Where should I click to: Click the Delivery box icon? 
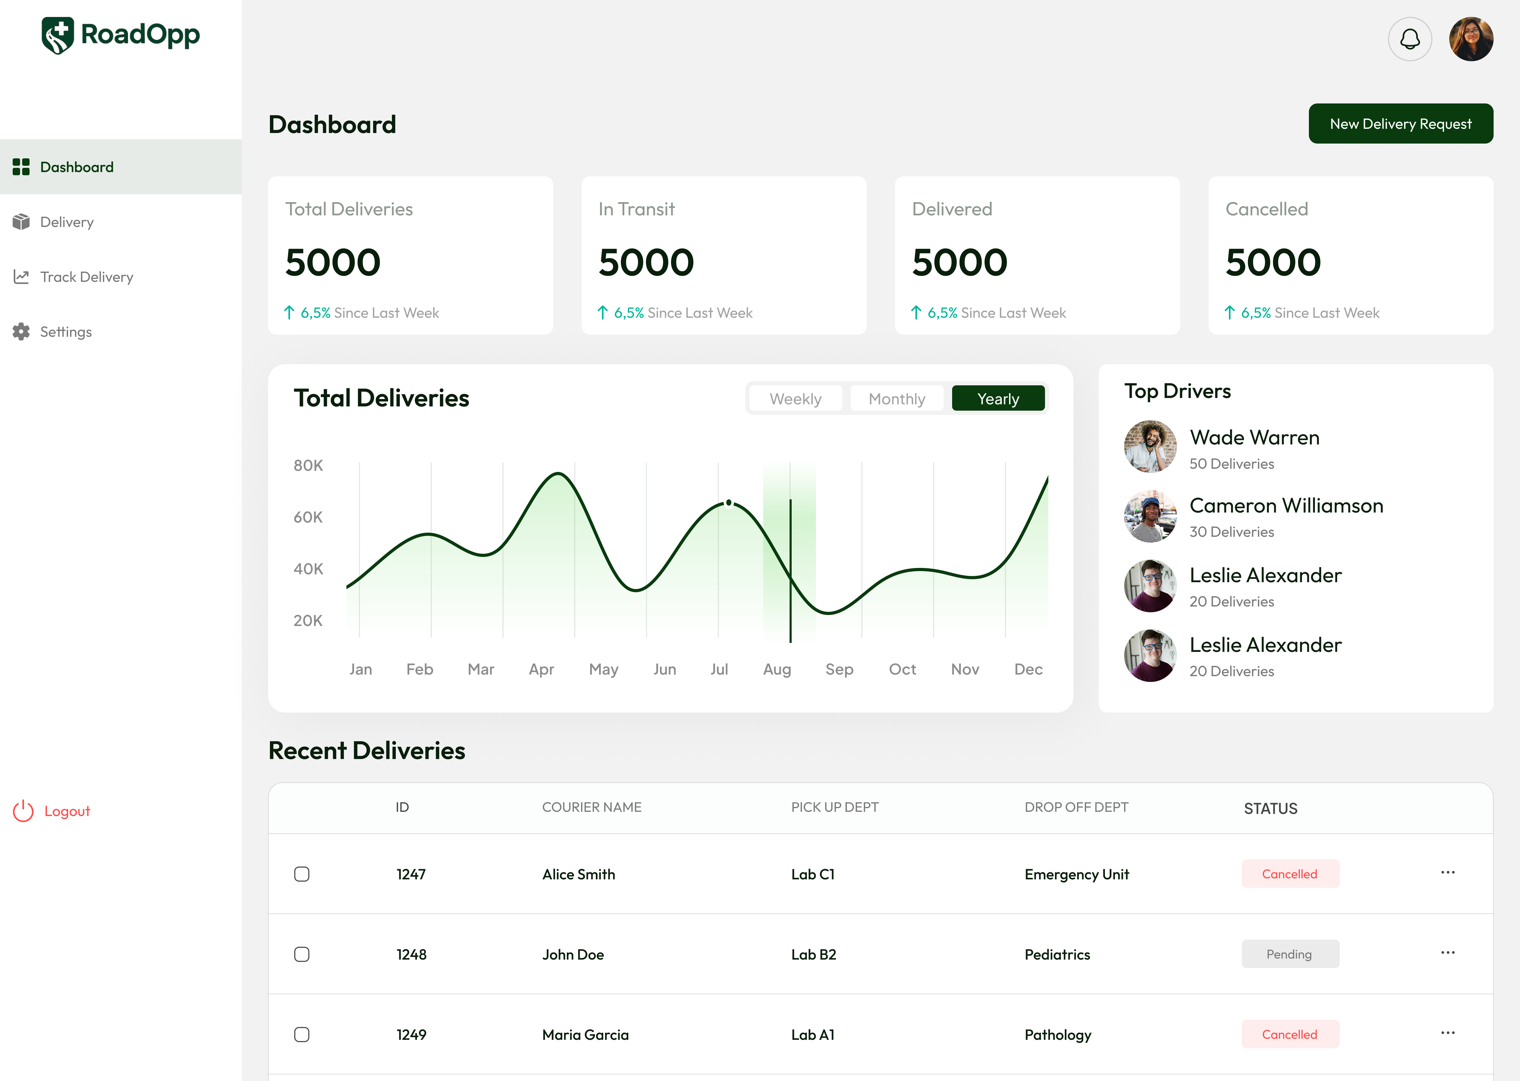click(x=21, y=222)
